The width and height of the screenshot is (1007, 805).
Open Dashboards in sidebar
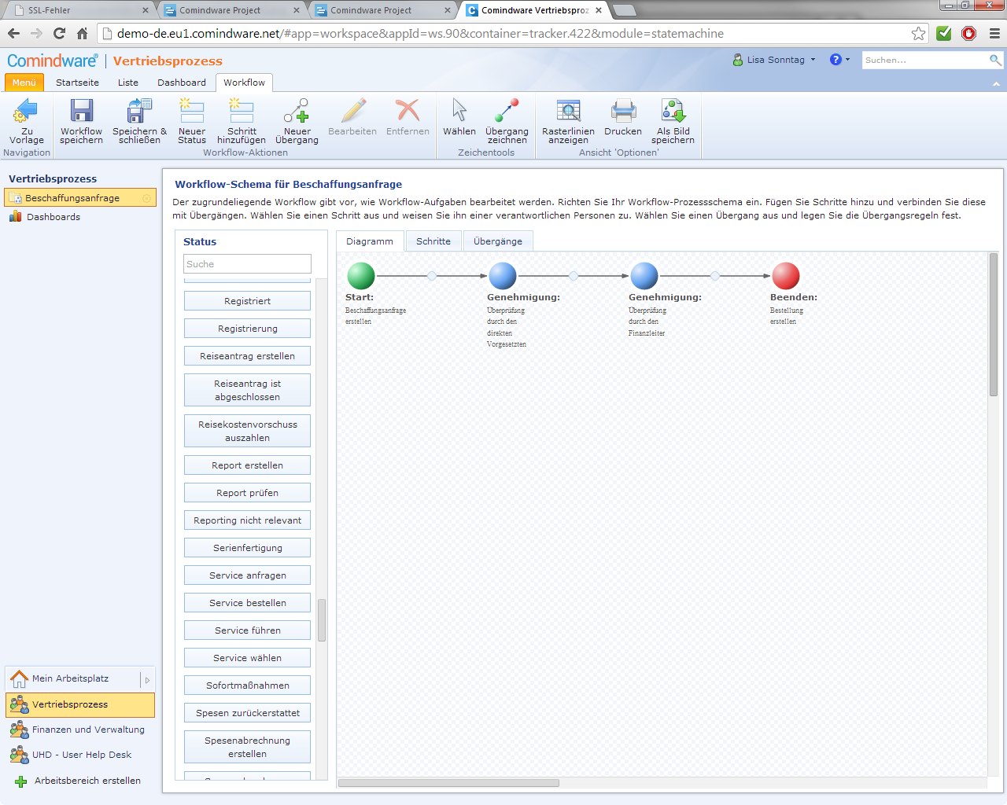[x=53, y=217]
